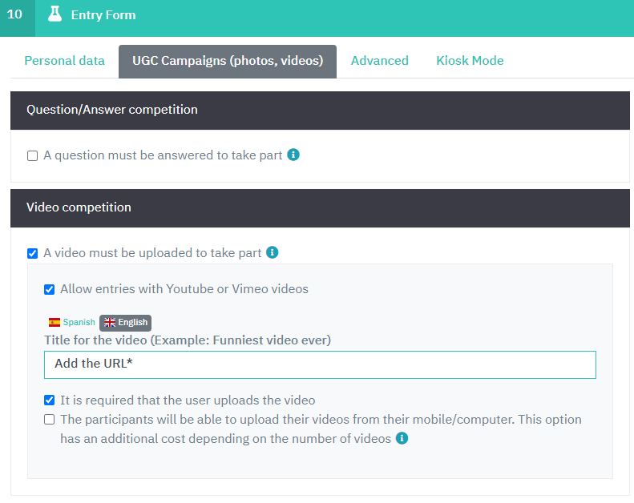Image resolution: width=634 pixels, height=503 pixels.
Task: Open the Personal data tab
Action: pos(64,61)
